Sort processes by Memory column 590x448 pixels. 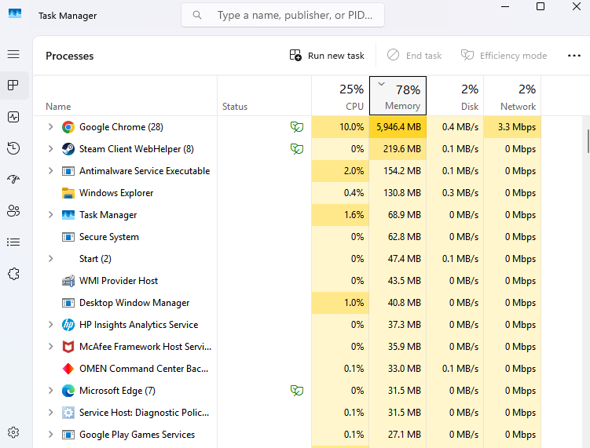pyautogui.click(x=398, y=97)
